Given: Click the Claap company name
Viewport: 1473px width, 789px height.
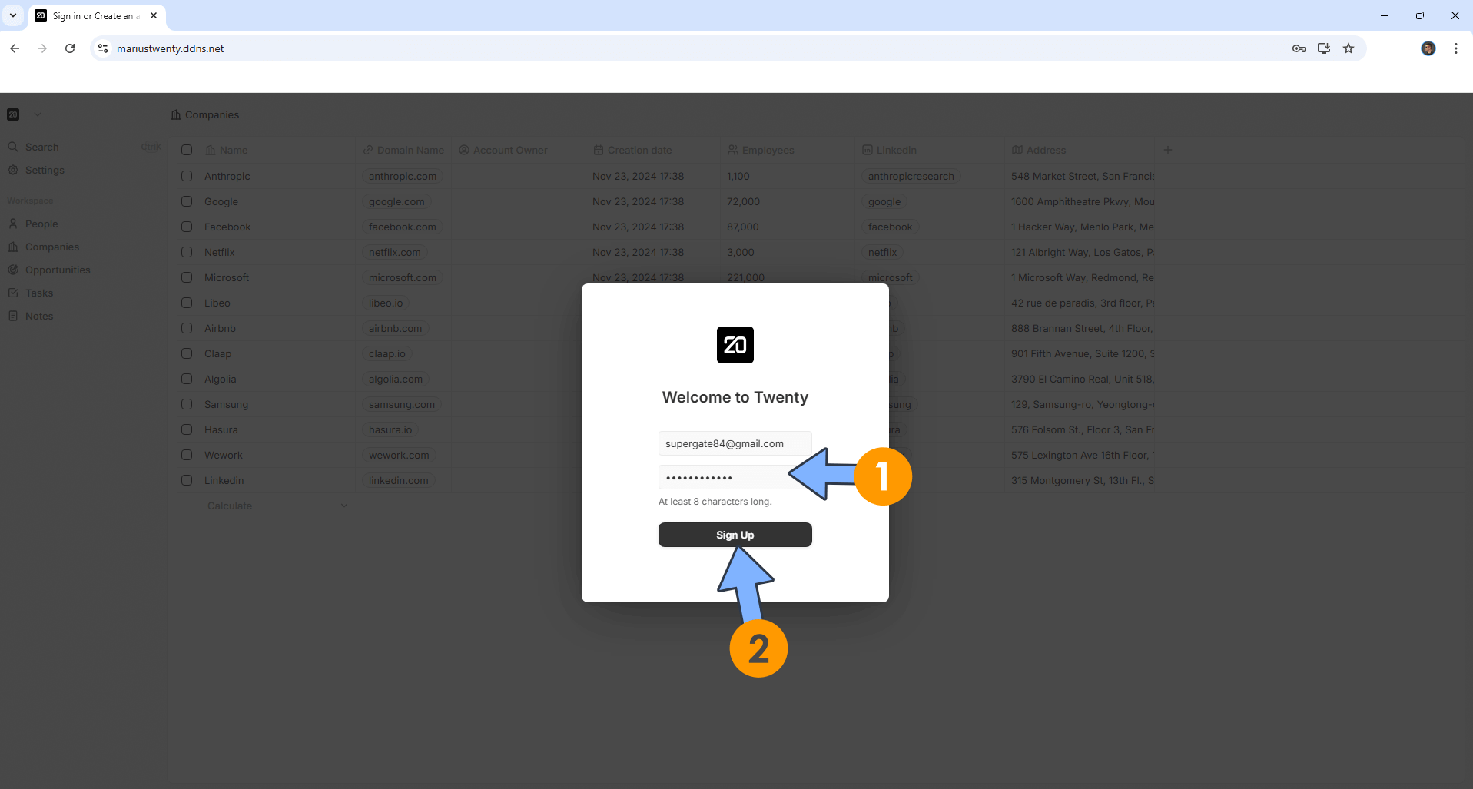Looking at the screenshot, I should click(217, 353).
